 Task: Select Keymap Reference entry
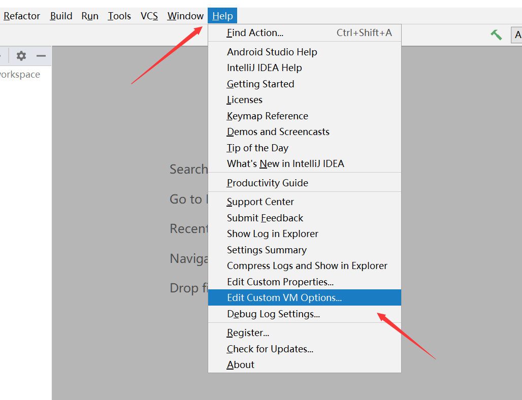tap(267, 116)
